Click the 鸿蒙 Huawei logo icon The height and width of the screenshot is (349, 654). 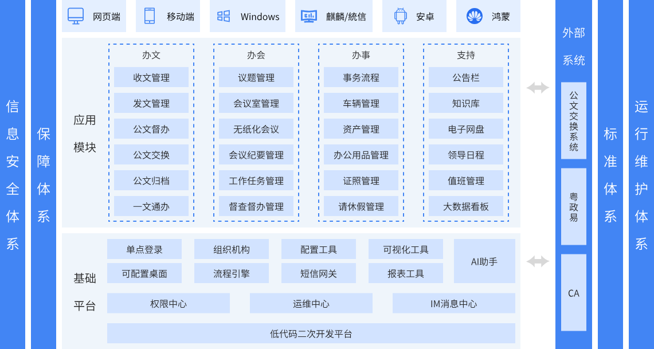click(474, 16)
